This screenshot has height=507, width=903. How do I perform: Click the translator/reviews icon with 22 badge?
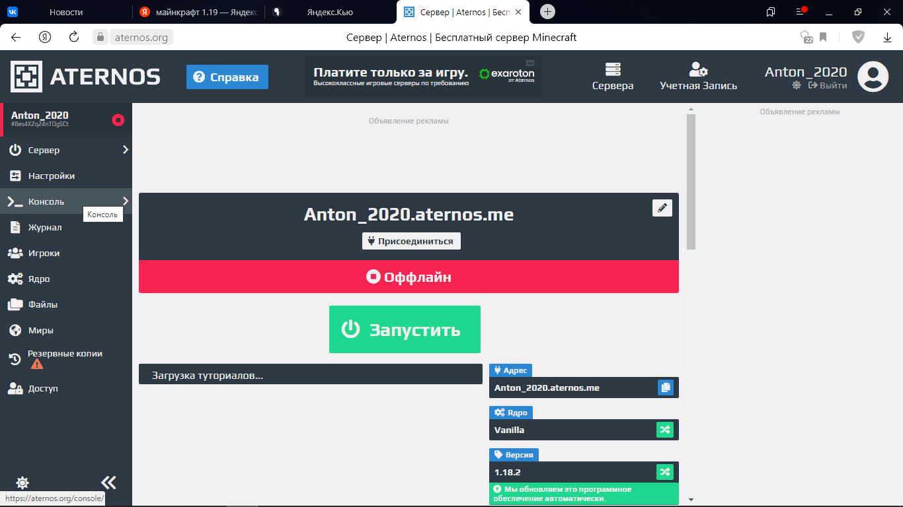pyautogui.click(x=806, y=37)
